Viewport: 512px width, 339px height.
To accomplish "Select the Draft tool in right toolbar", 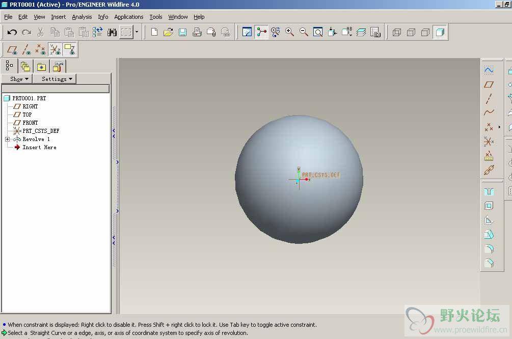I will click(489, 235).
